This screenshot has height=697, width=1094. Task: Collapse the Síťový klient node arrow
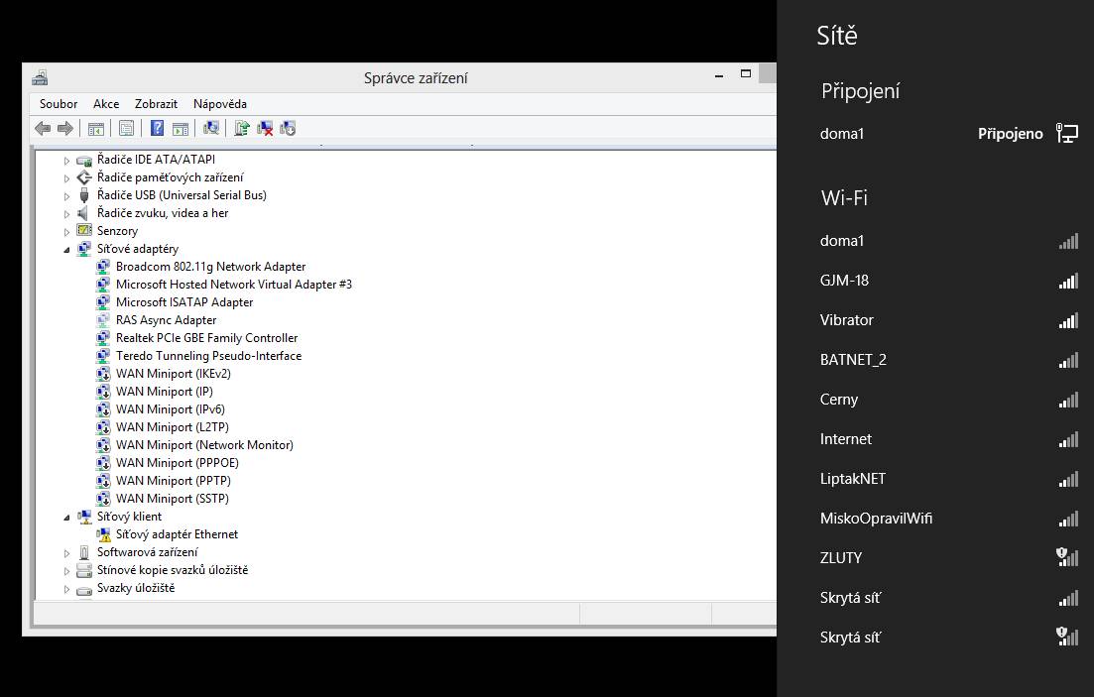(x=67, y=518)
